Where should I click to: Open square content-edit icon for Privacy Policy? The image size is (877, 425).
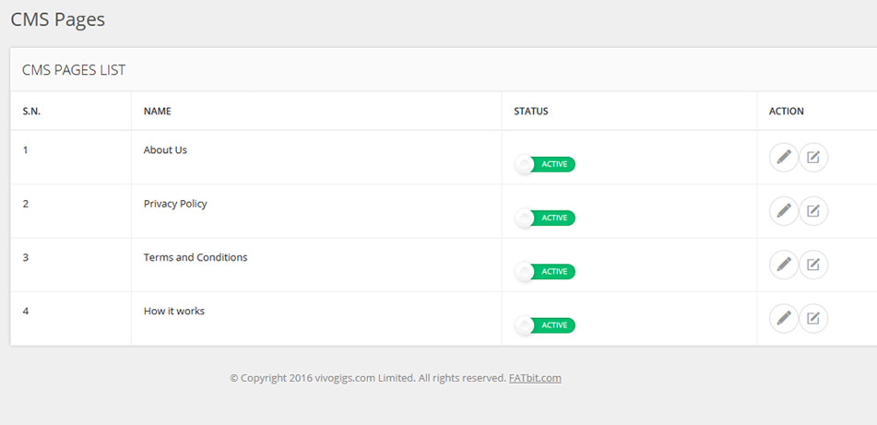(813, 211)
